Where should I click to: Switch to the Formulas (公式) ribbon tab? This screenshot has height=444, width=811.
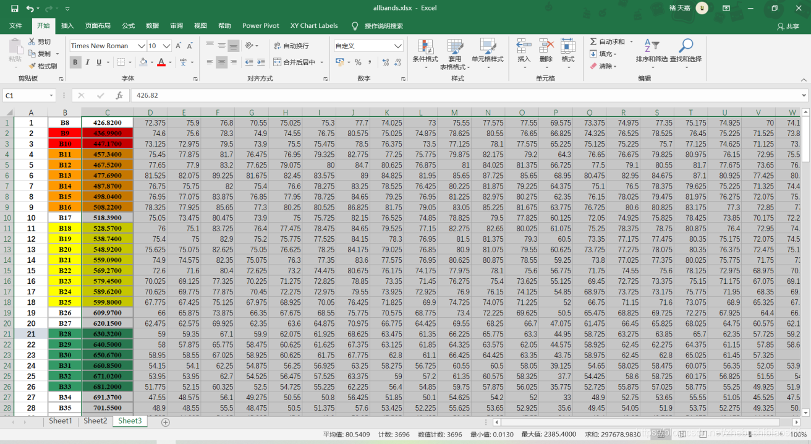pyautogui.click(x=128, y=26)
